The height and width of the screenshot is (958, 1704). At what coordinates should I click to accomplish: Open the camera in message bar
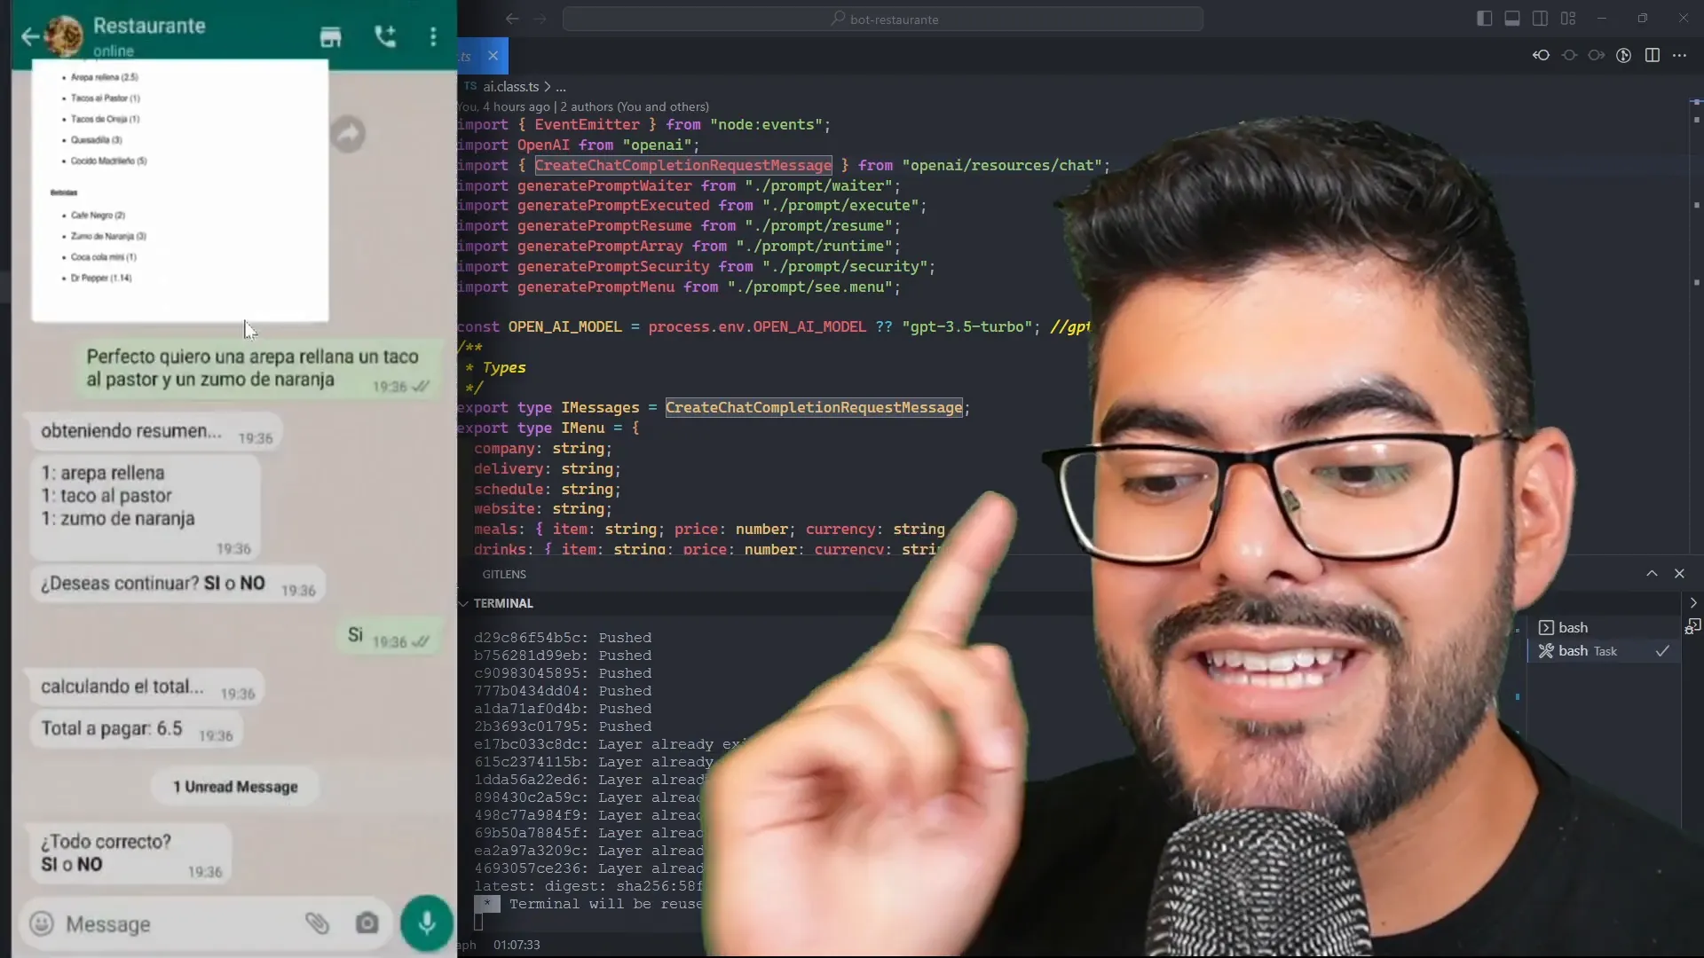tap(367, 923)
